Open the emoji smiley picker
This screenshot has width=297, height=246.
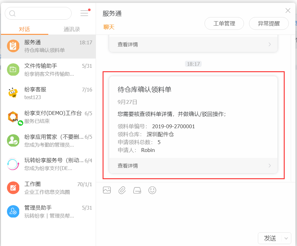click(x=152, y=190)
